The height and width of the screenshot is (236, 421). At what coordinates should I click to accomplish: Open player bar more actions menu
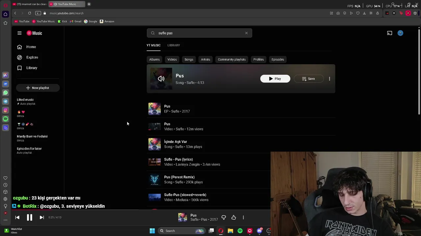pos(243,217)
